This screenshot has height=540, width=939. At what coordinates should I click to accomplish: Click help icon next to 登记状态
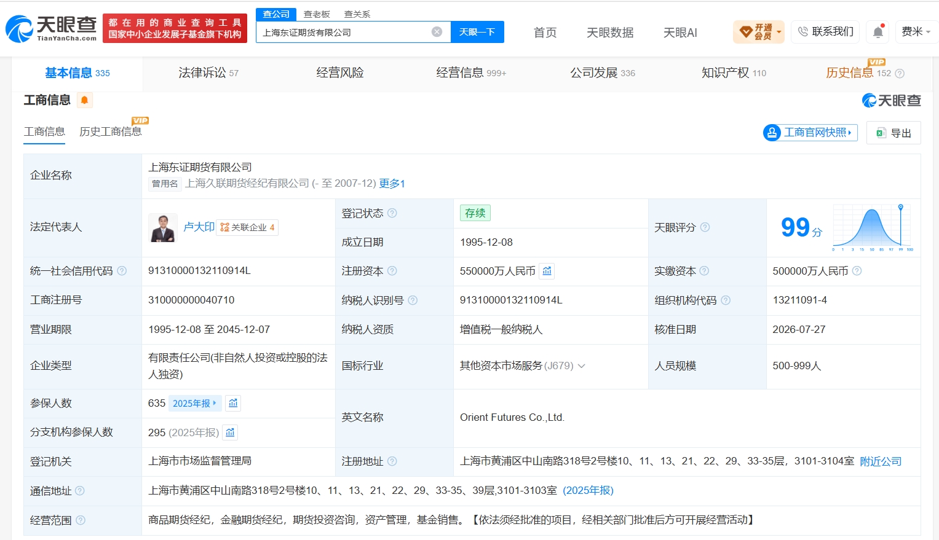pos(392,213)
